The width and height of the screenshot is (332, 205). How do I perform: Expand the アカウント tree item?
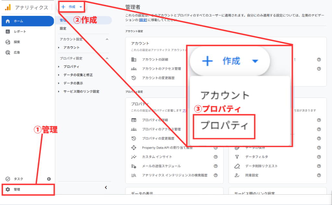click(59, 48)
